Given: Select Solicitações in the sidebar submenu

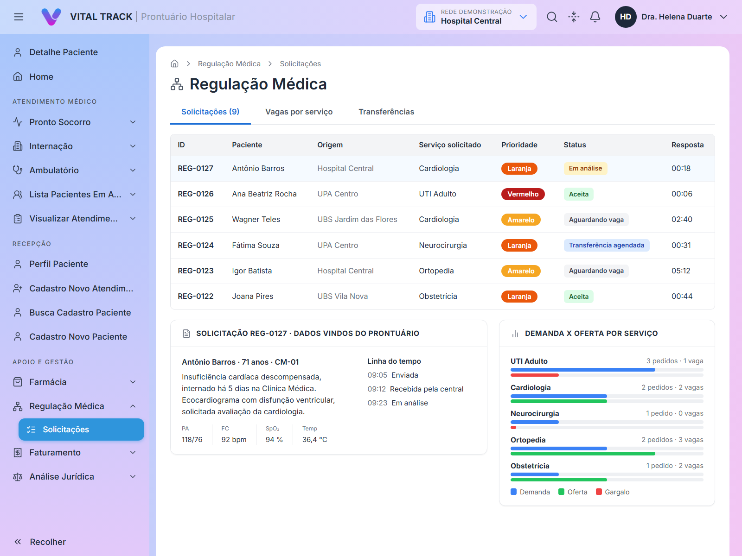Looking at the screenshot, I should (x=81, y=430).
